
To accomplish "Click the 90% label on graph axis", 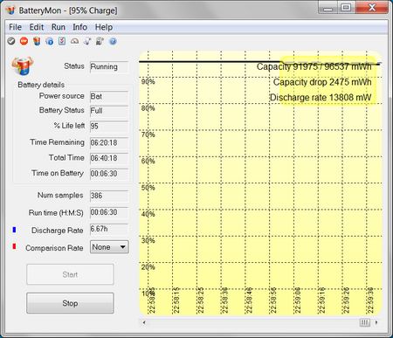I will [148, 81].
